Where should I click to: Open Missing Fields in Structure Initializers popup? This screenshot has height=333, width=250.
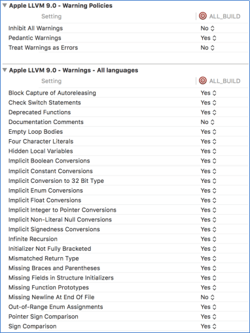click(x=208, y=277)
